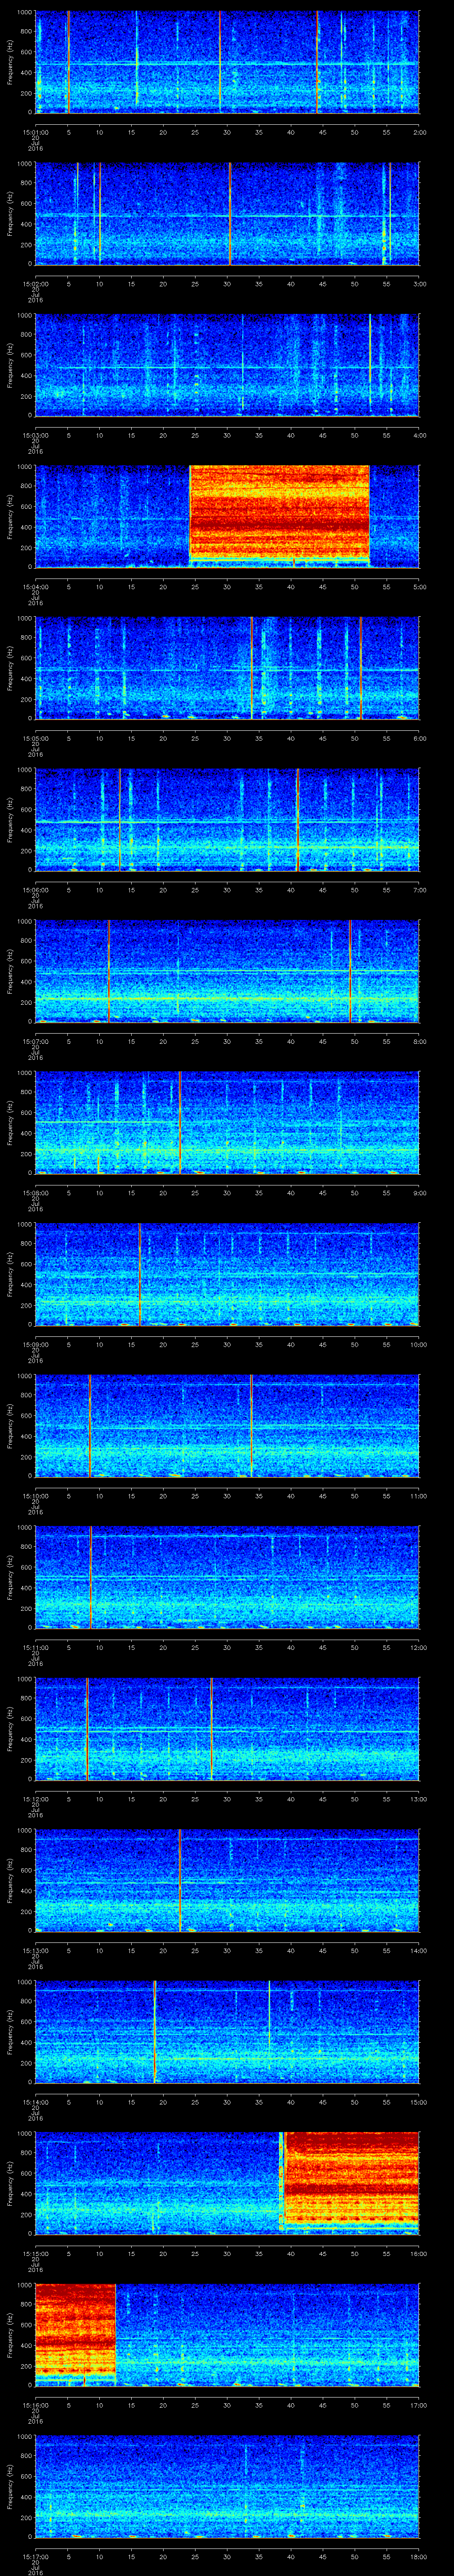The image size is (454, 2576).
Task: Select the "15:04:00" time label
Action: [35, 587]
